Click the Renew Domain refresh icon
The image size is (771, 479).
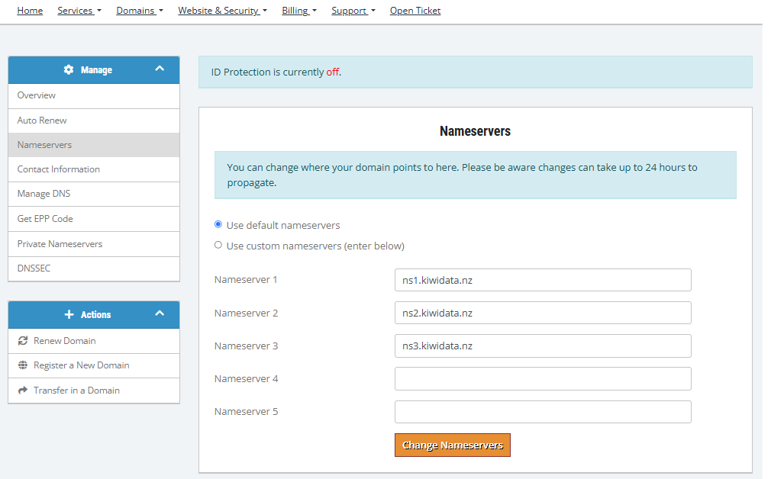tap(23, 341)
